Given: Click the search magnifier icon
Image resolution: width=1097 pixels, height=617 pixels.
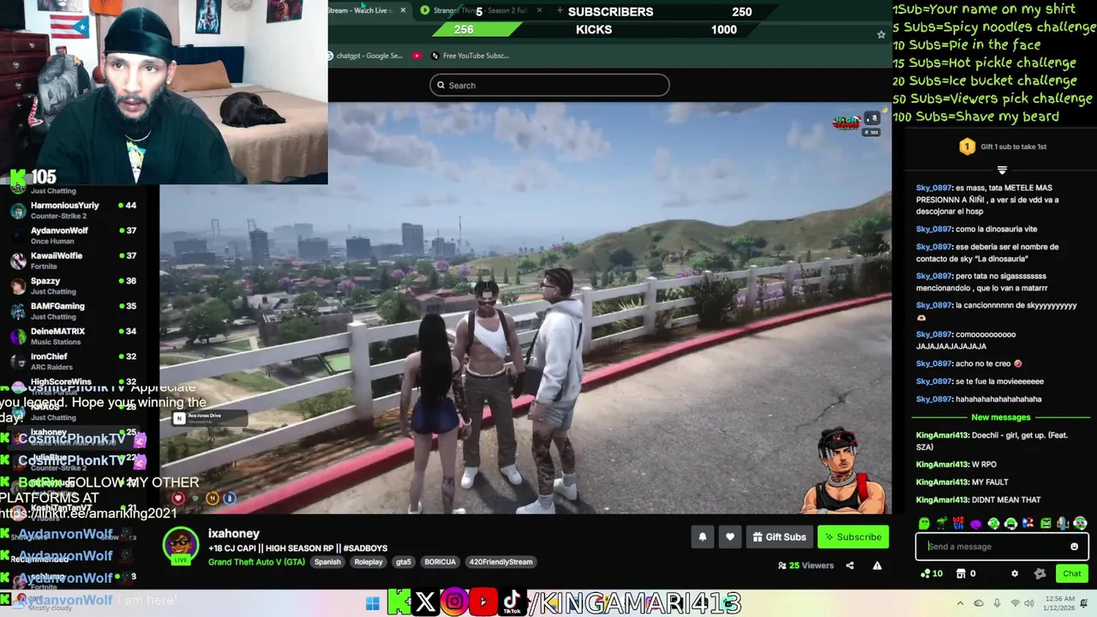Looking at the screenshot, I should 441,85.
